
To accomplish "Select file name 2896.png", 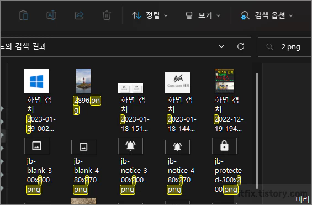I will [x=87, y=106].
